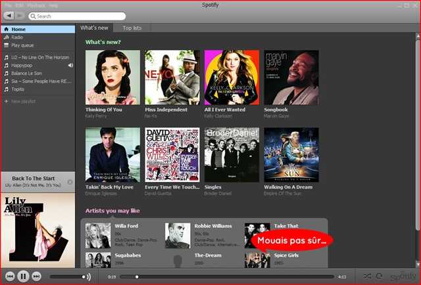Image resolution: width=421 pixels, height=285 pixels.
Task: Switch to the What's new tab
Action: coord(94,28)
